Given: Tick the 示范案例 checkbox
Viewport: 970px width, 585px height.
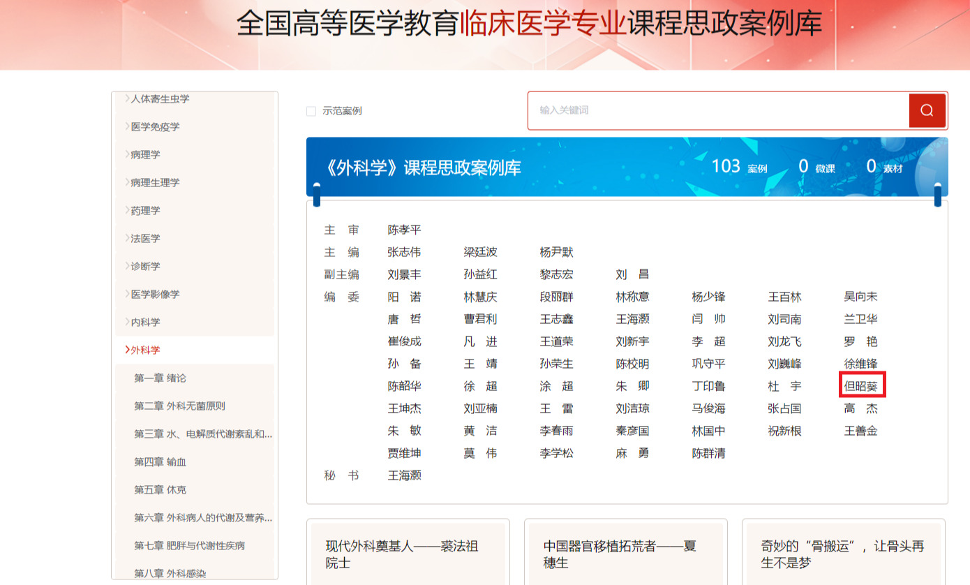Looking at the screenshot, I should click(x=311, y=111).
